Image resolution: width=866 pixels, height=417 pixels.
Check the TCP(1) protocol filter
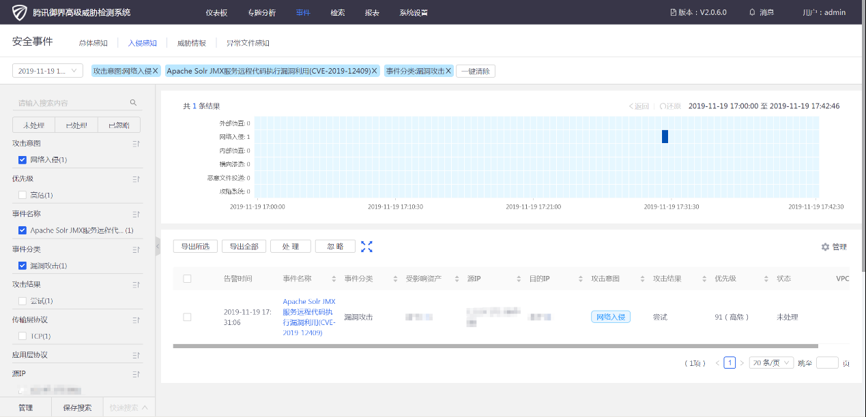[x=23, y=336]
